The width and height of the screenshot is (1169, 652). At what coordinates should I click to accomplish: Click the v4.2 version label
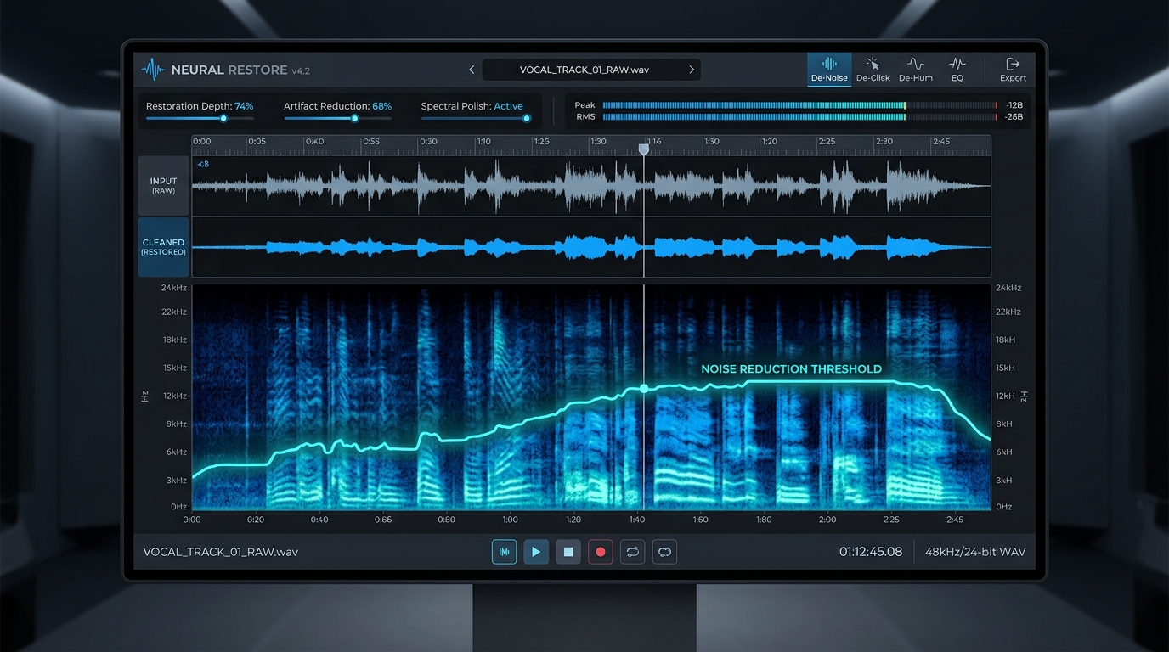(302, 70)
